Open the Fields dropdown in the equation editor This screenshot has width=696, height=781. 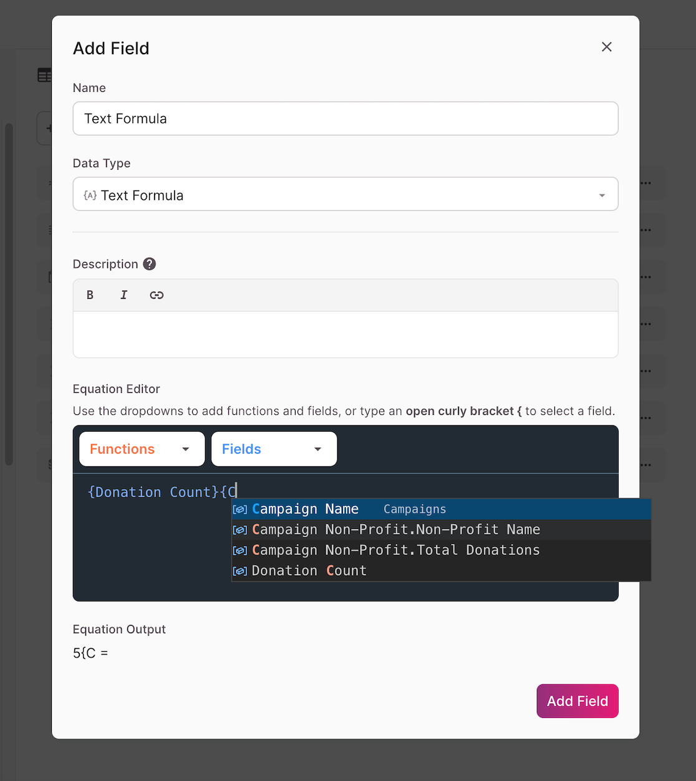click(273, 449)
